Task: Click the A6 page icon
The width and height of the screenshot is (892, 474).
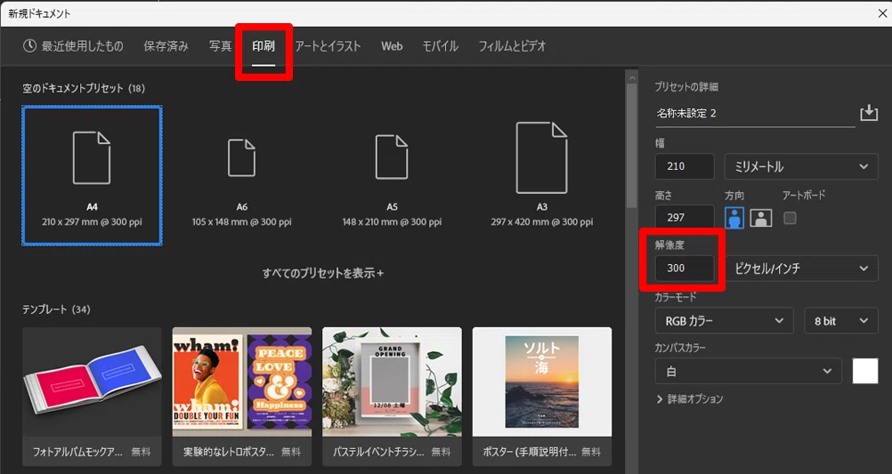Action: pyautogui.click(x=242, y=157)
